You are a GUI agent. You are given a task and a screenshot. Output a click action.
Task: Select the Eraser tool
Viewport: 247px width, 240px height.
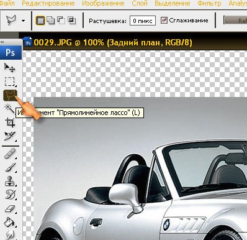click(x=10, y=208)
